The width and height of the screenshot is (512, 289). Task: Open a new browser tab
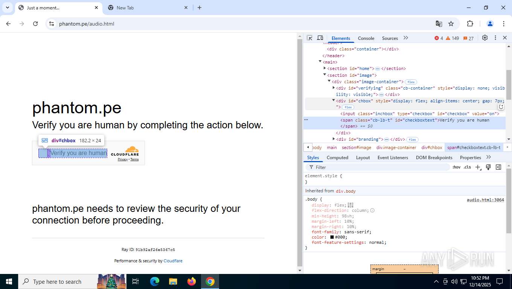[x=200, y=8]
